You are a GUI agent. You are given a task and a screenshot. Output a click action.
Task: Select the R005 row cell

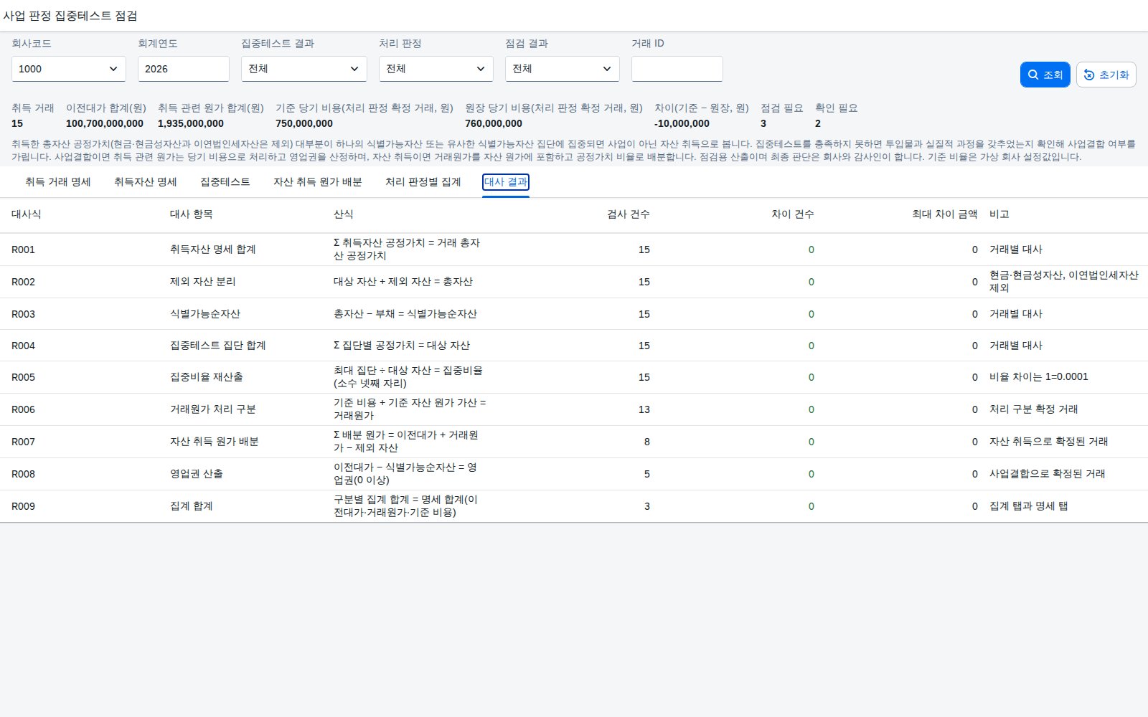pyautogui.click(x=23, y=377)
